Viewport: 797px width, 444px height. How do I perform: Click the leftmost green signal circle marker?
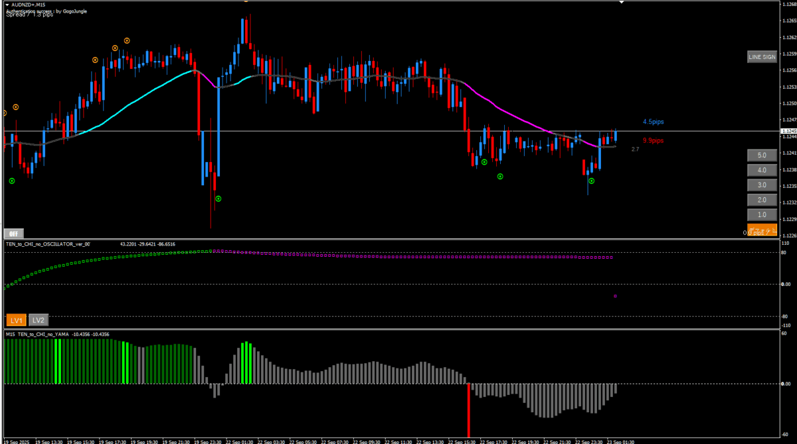(x=11, y=181)
